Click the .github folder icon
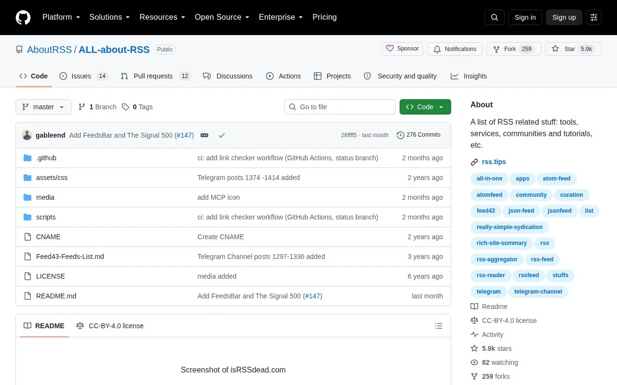Image resolution: width=617 pixels, height=385 pixels. (x=27, y=158)
